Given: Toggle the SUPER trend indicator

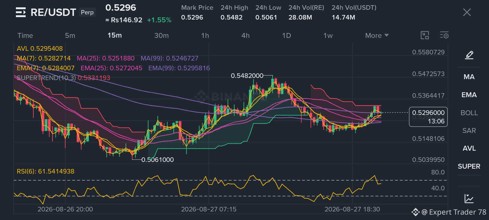Looking at the screenshot, I should pos(469,167).
